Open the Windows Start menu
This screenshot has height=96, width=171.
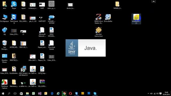[x=3, y=93]
